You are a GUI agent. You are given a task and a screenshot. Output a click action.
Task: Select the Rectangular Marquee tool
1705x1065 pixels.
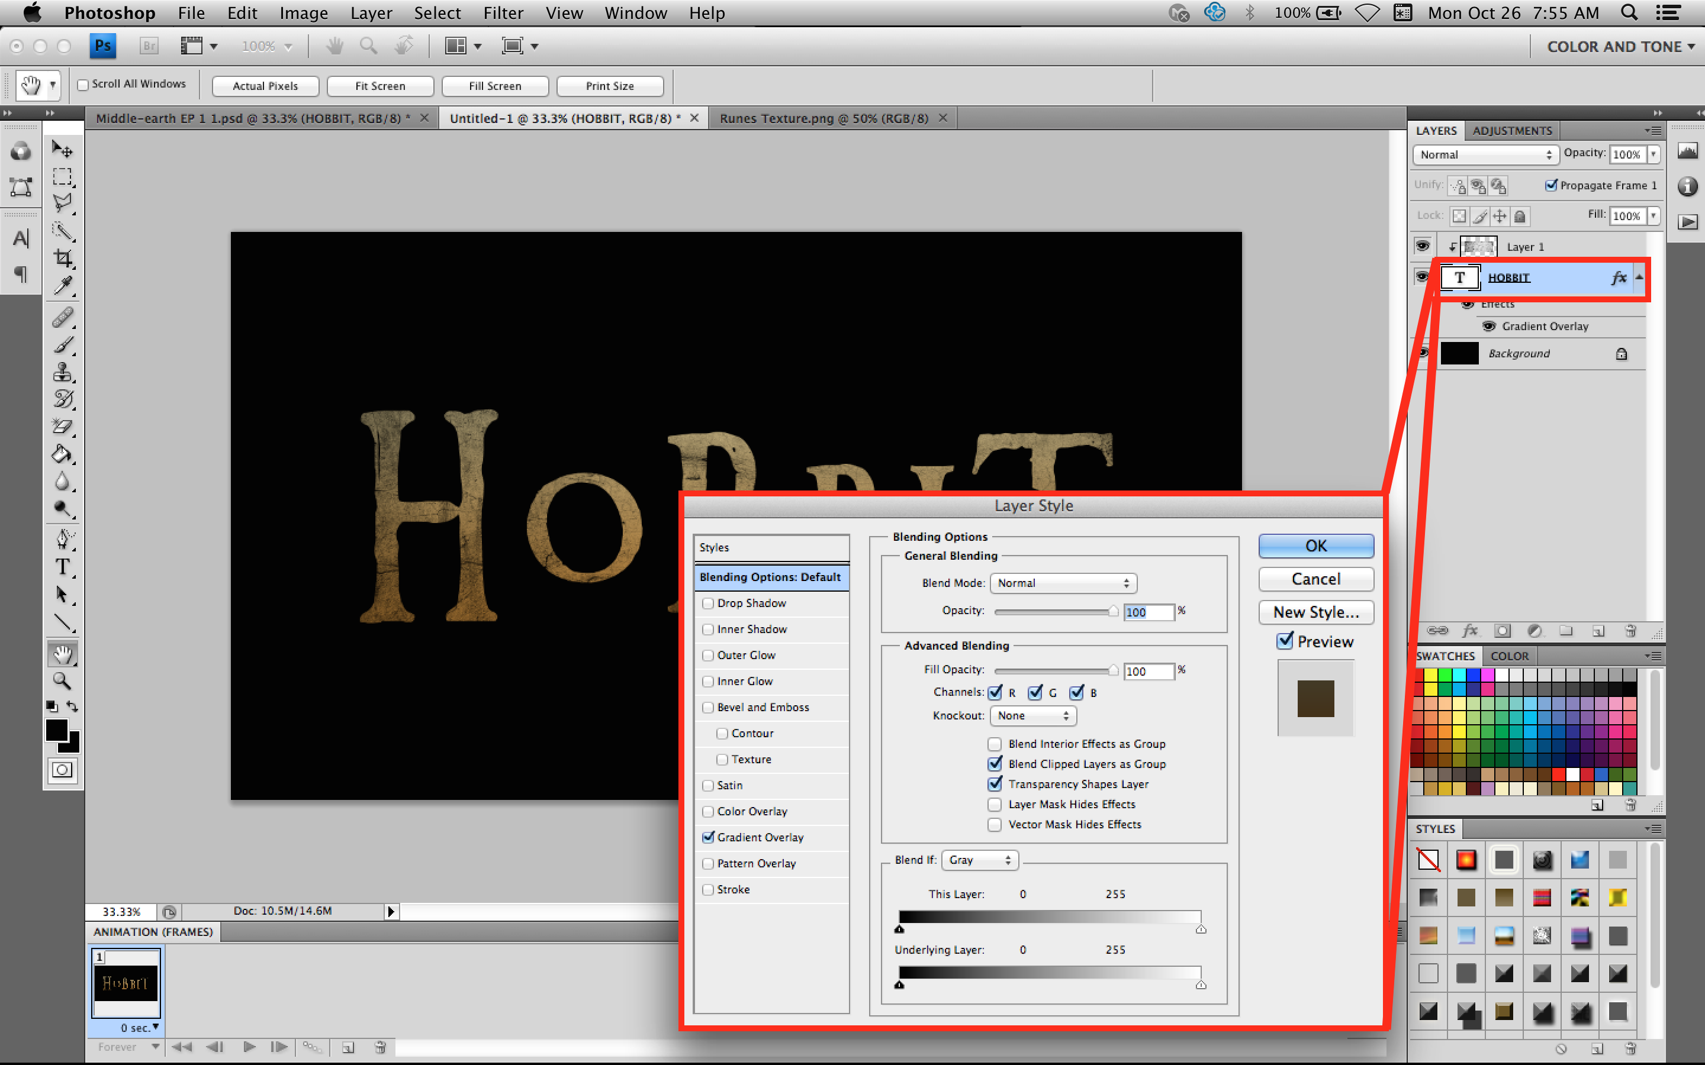62,176
